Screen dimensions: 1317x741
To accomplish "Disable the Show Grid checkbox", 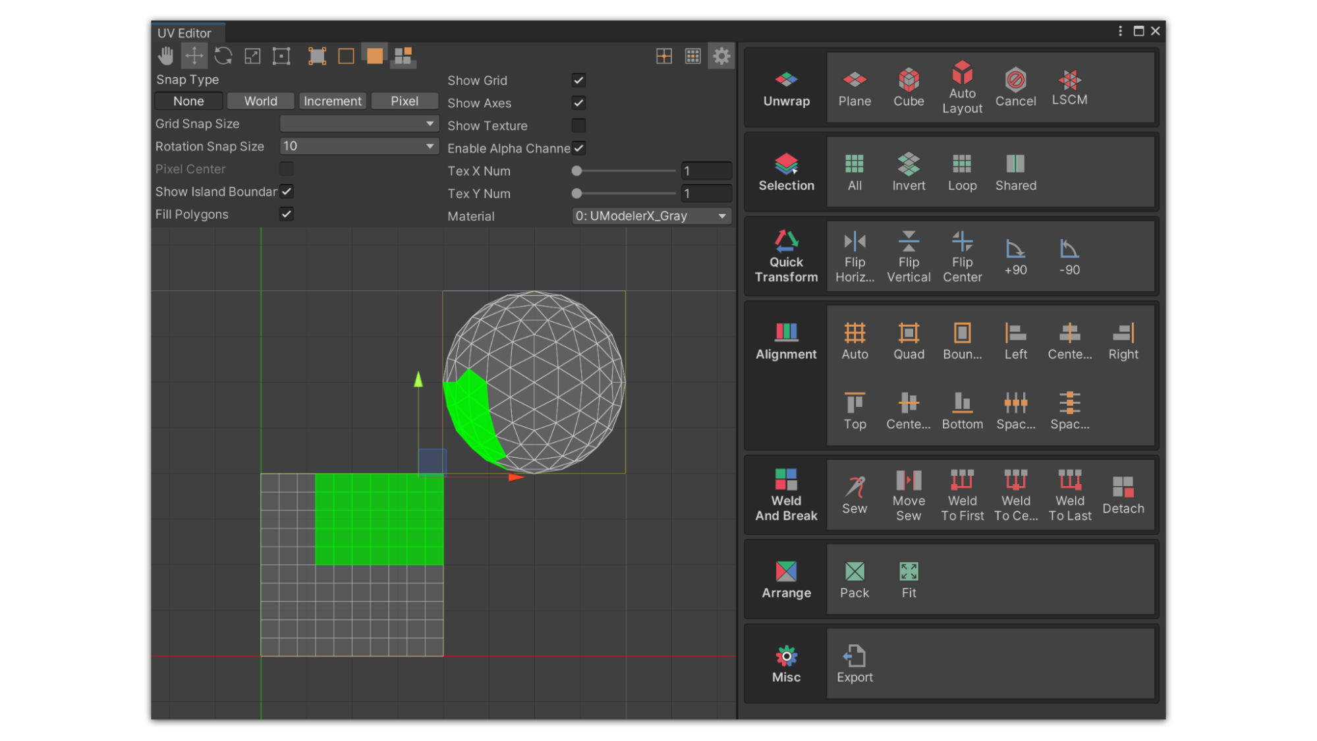I will [x=578, y=80].
